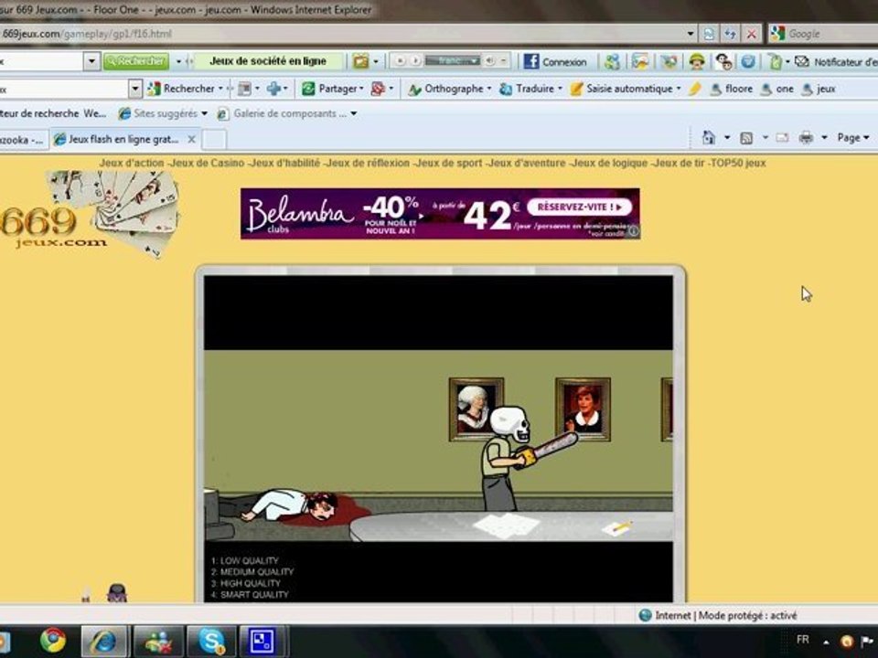This screenshot has width=878, height=658.
Task: Open Galerie de composants favorites item
Action: (287, 113)
